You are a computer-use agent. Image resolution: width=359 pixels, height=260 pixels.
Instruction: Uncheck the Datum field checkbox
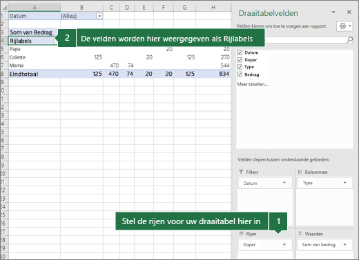(x=240, y=52)
